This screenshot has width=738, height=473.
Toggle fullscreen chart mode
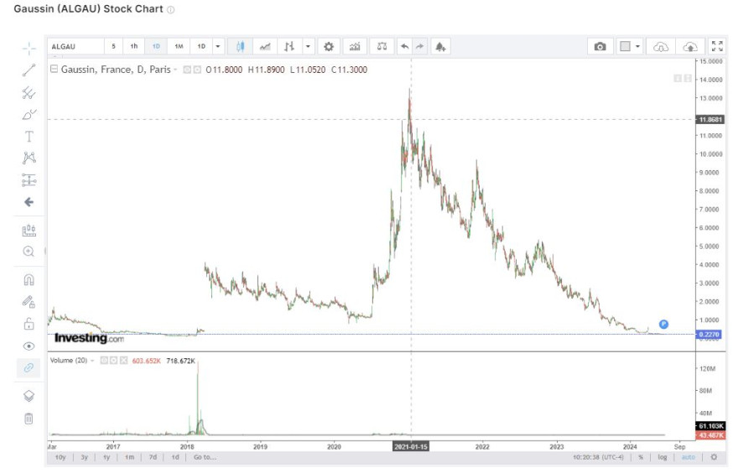pos(717,46)
